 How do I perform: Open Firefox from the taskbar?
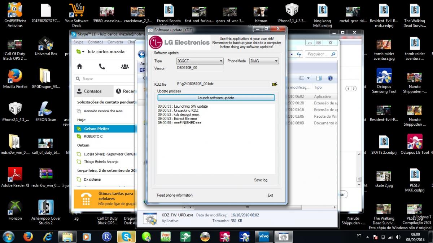pyautogui.click(x=28, y=237)
